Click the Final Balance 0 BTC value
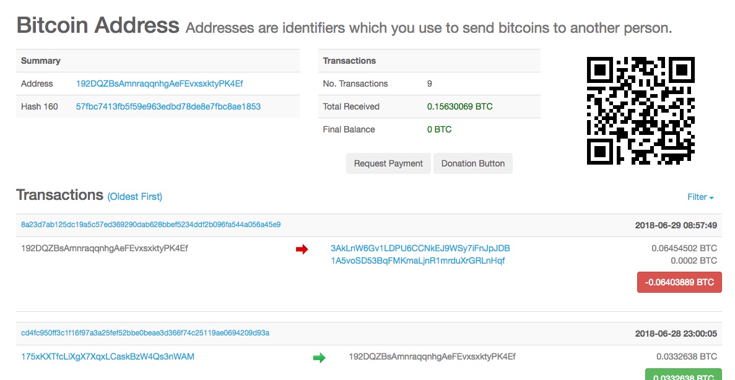Screen dimensions: 735x380 pyautogui.click(x=439, y=129)
